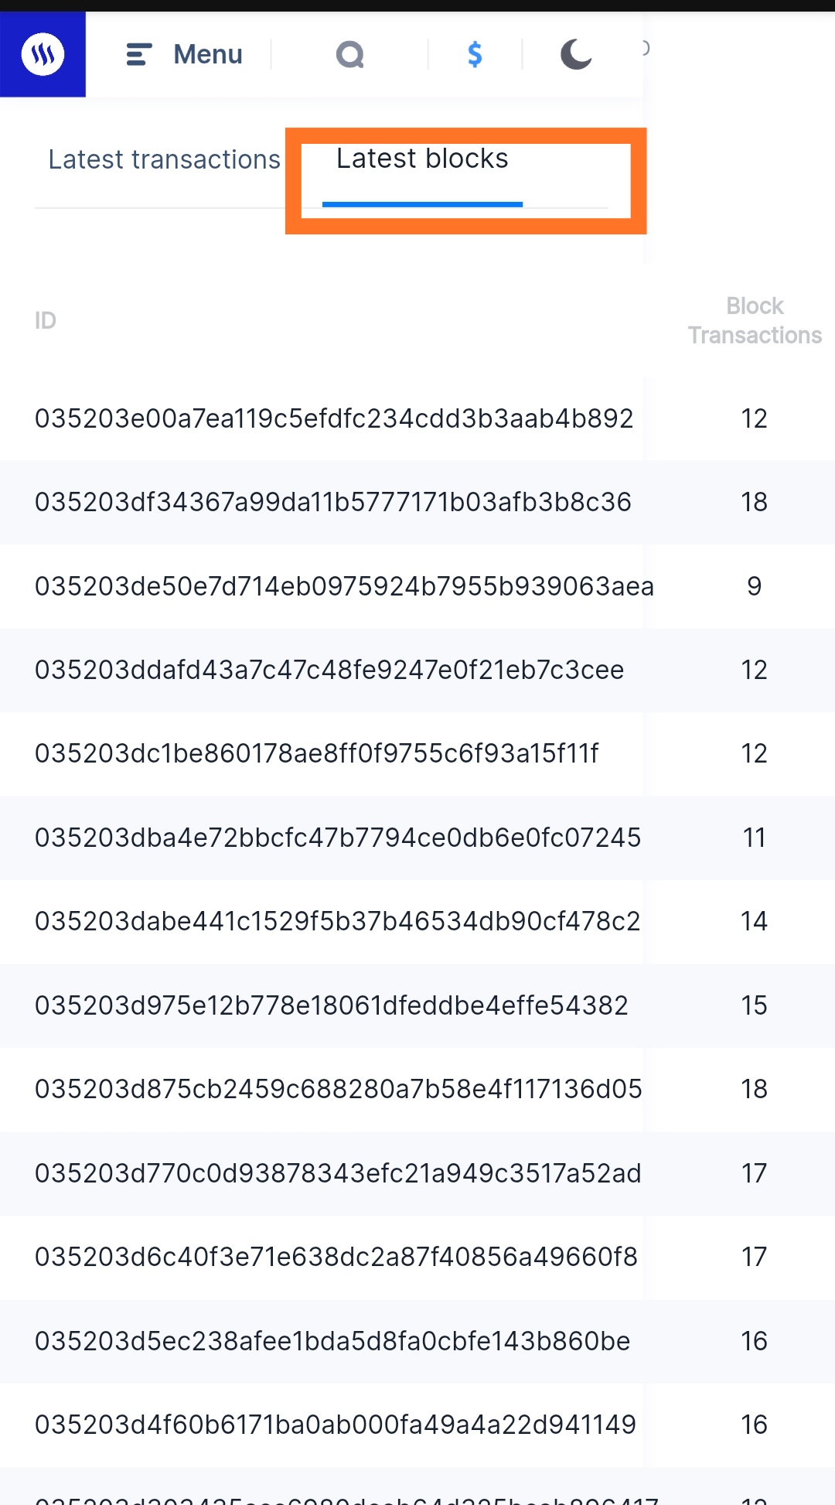The width and height of the screenshot is (835, 1505).
Task: Click the ID column header
Action: click(46, 320)
